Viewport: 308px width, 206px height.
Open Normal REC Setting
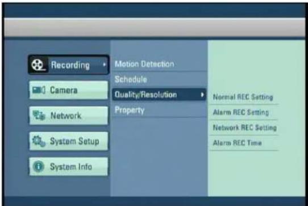click(x=243, y=97)
